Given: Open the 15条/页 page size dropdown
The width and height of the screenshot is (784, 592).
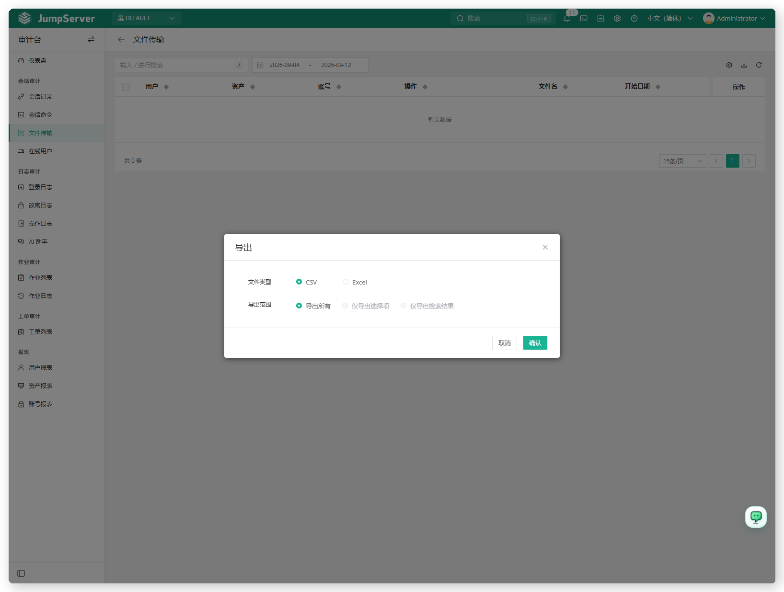Looking at the screenshot, I should (x=683, y=161).
